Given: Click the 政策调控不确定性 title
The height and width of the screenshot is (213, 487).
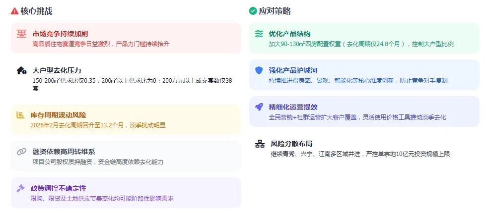Looking at the screenshot, I should [59, 188].
